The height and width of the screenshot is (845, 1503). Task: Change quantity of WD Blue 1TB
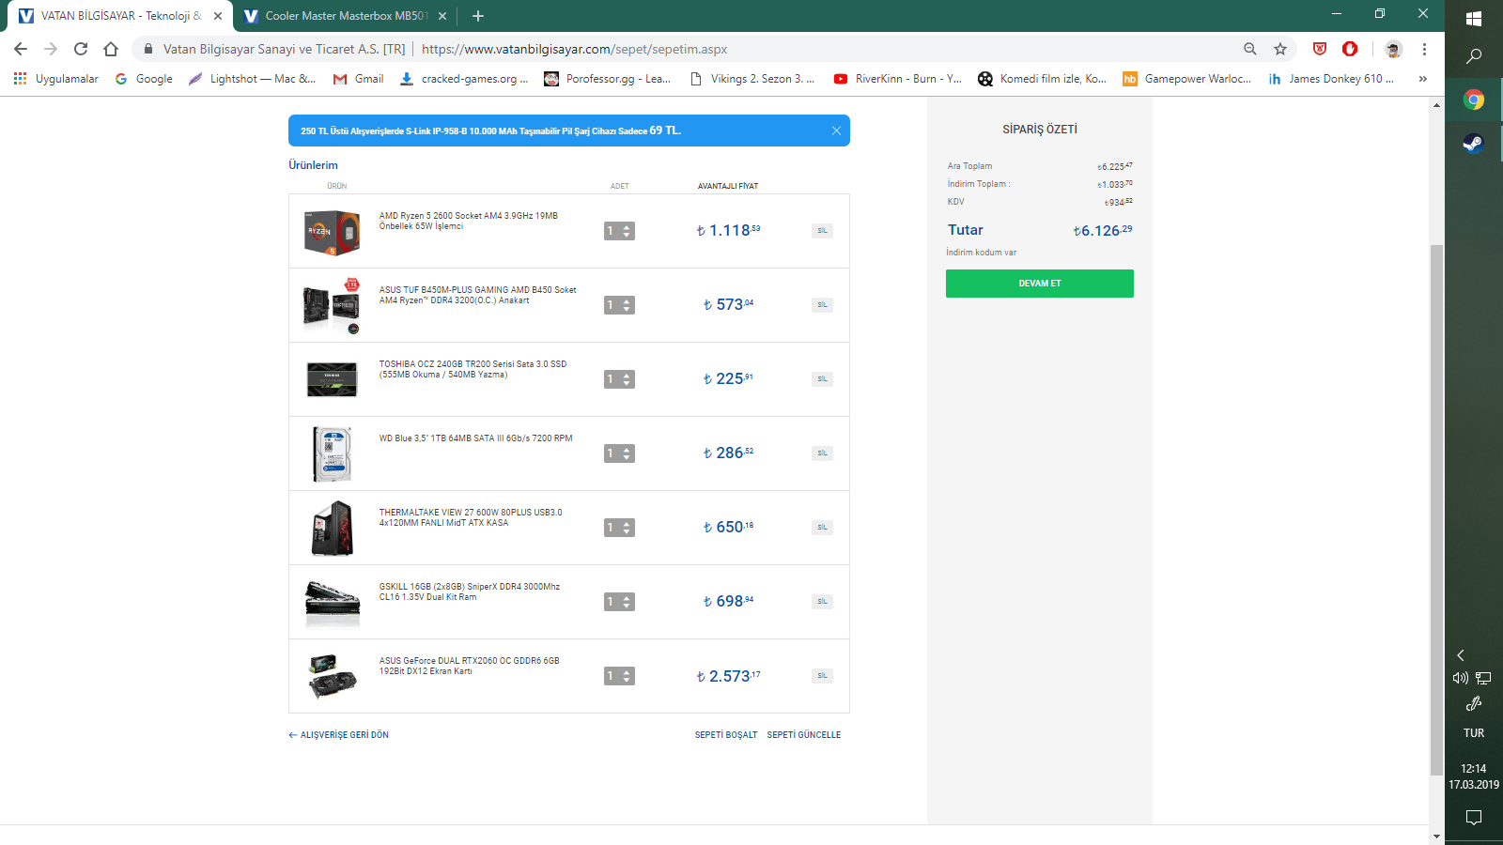619,453
